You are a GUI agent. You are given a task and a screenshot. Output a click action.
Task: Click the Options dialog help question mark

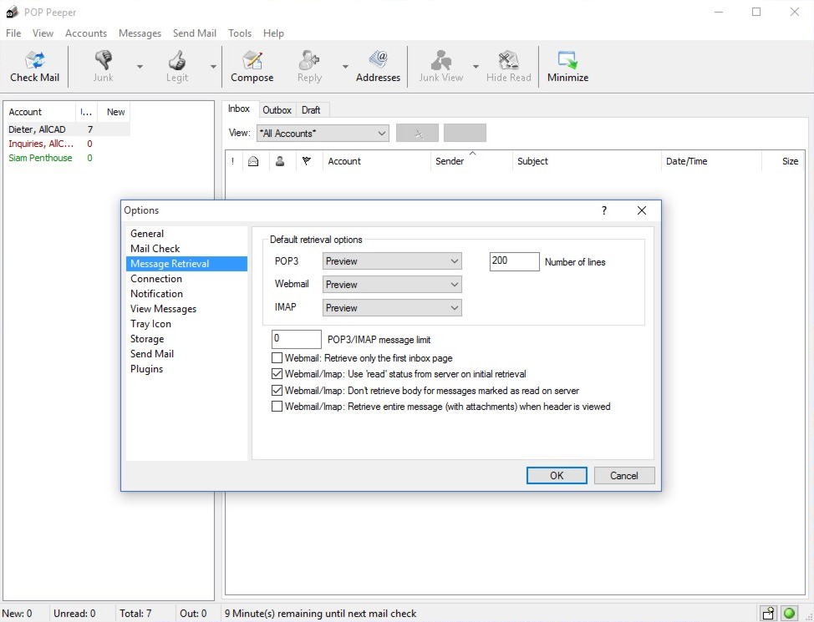[603, 210]
